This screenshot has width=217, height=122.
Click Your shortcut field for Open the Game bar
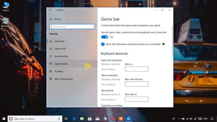(137, 69)
